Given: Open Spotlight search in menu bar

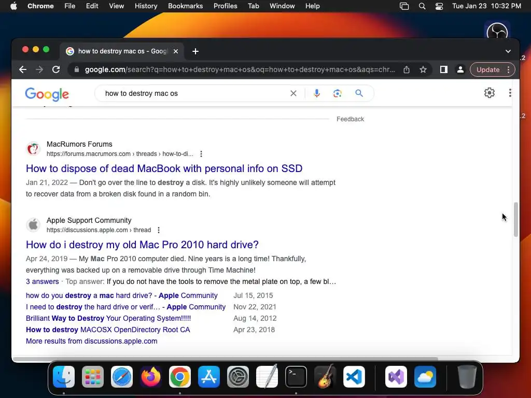Looking at the screenshot, I should pyautogui.click(x=422, y=6).
